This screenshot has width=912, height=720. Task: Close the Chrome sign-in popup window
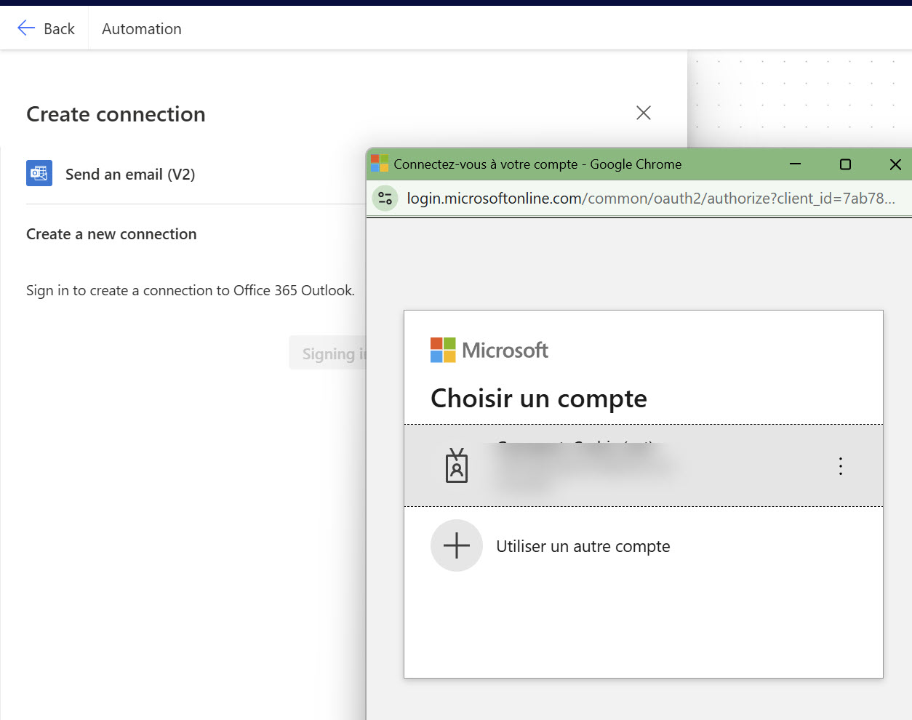coord(895,164)
